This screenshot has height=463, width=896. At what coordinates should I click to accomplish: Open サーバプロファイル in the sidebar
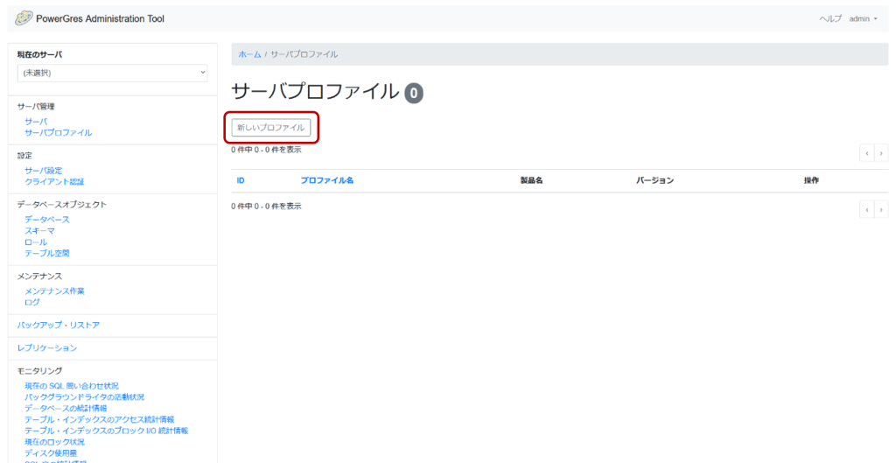59,133
